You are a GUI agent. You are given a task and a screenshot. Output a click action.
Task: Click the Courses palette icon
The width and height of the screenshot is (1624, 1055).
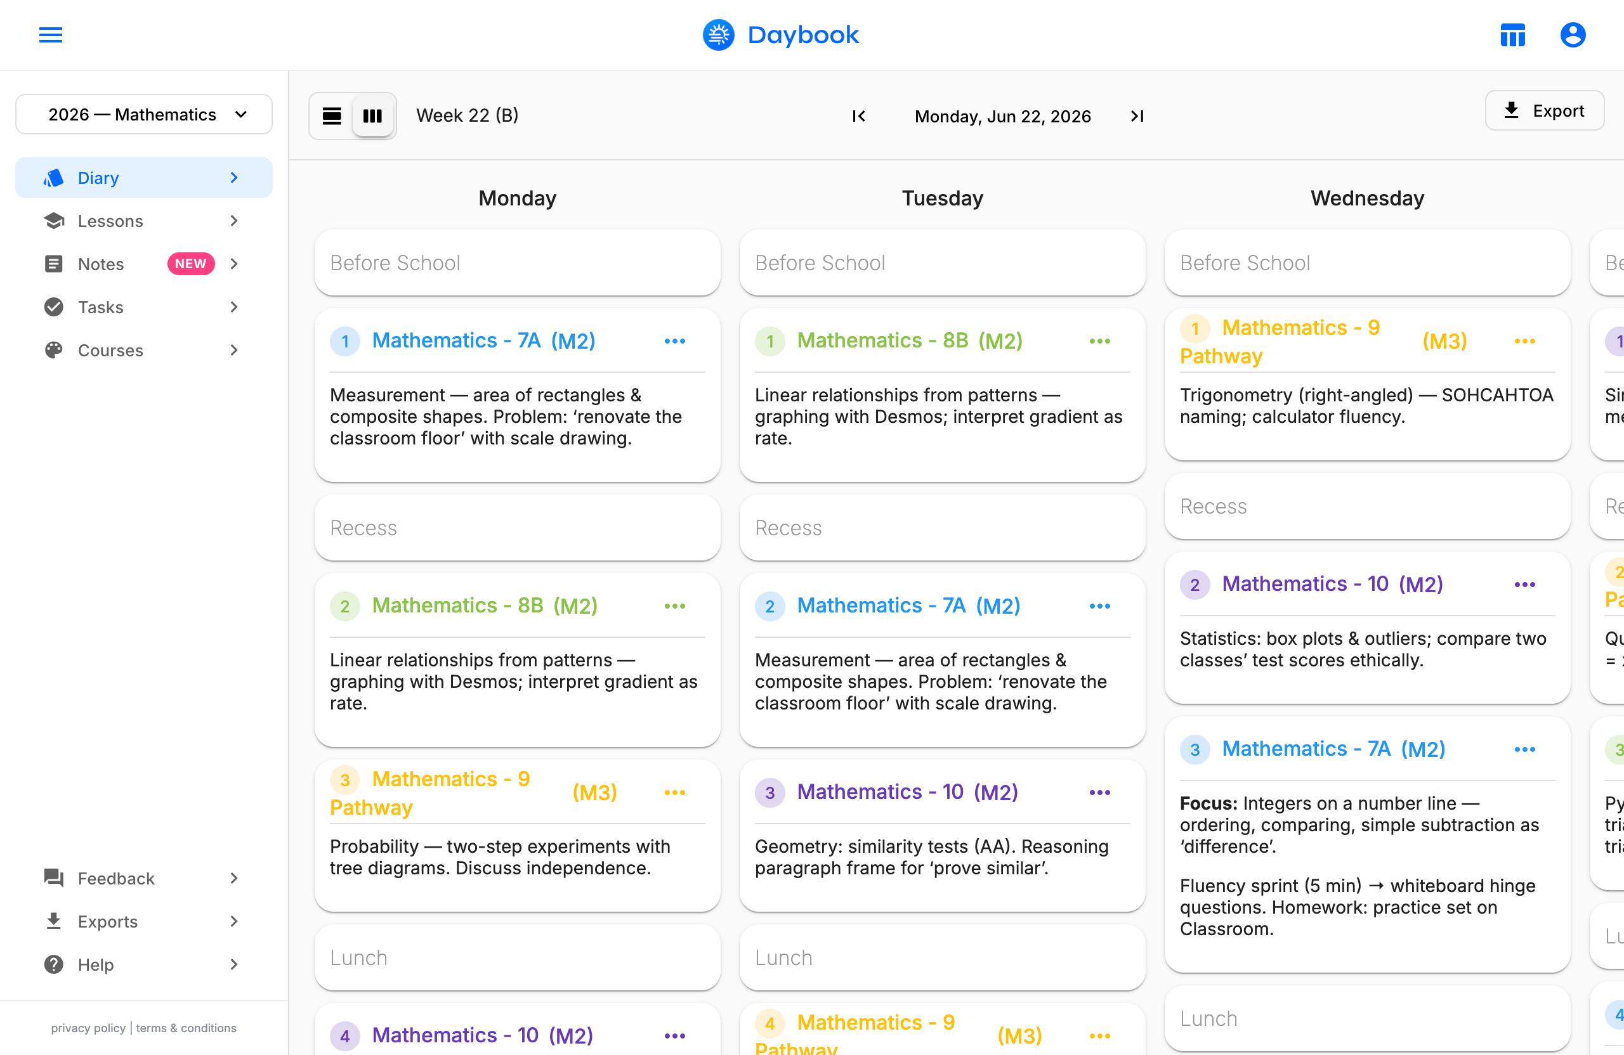tap(54, 351)
